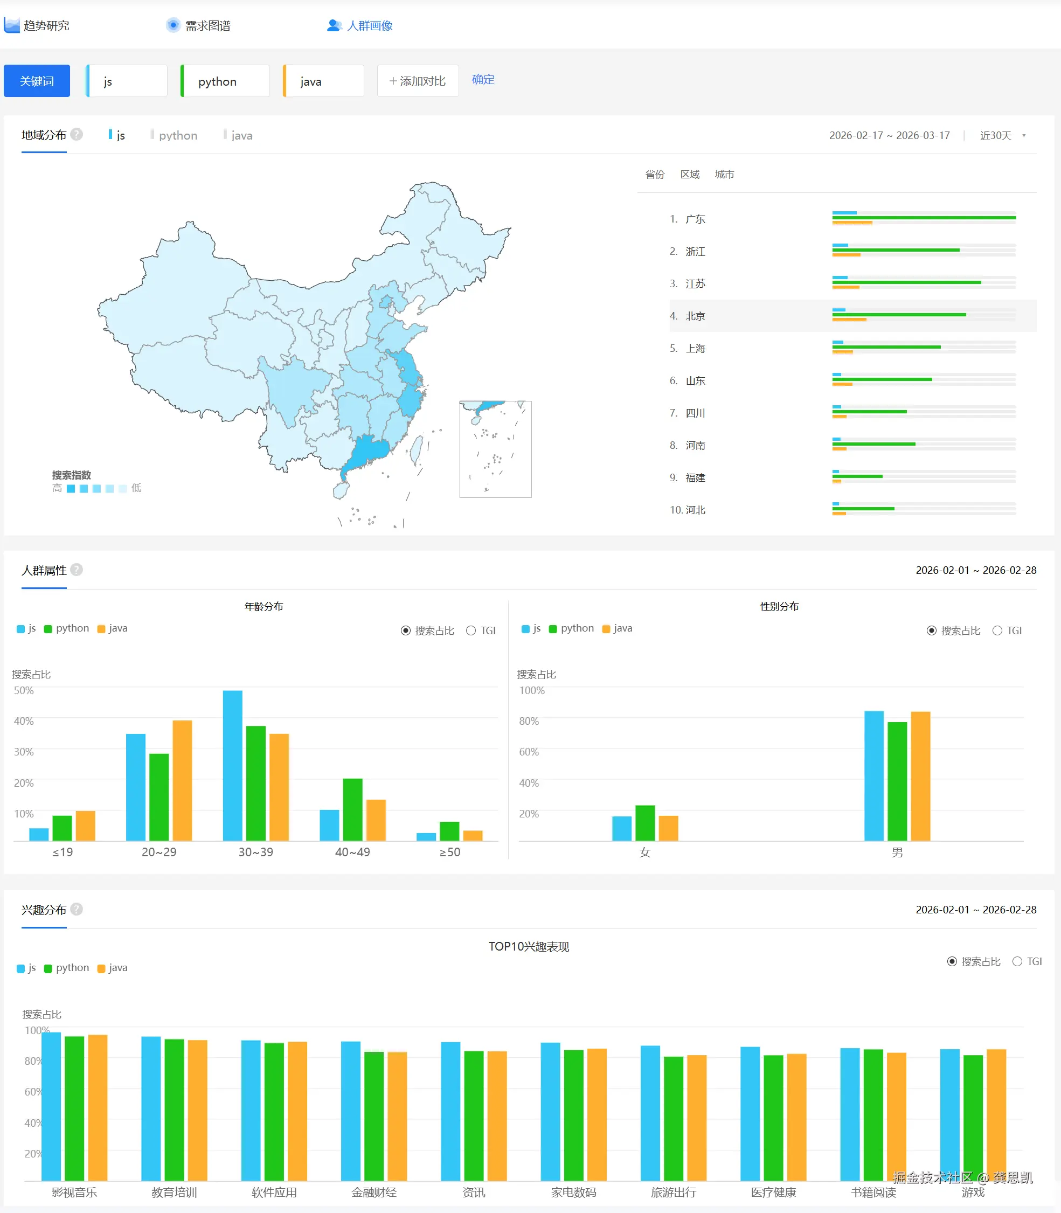Select the 需求图谱 radar icon
The image size is (1061, 1213).
tap(172, 25)
